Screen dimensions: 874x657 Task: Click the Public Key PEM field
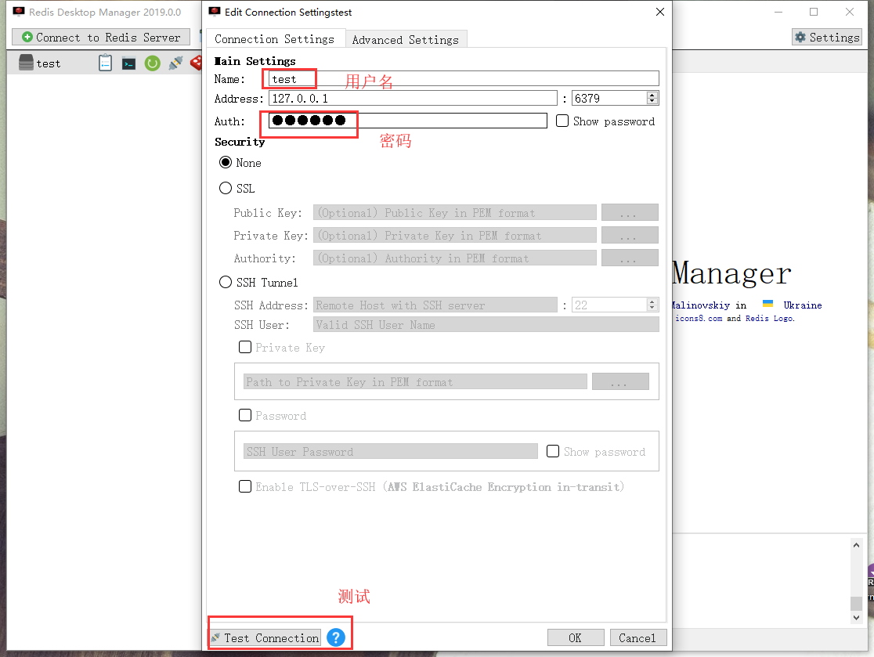(455, 213)
